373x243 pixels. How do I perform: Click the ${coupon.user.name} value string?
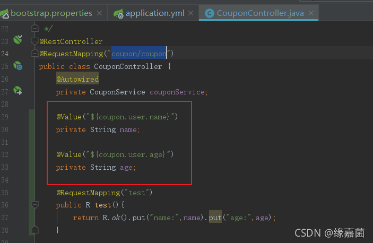pyautogui.click(x=129, y=117)
